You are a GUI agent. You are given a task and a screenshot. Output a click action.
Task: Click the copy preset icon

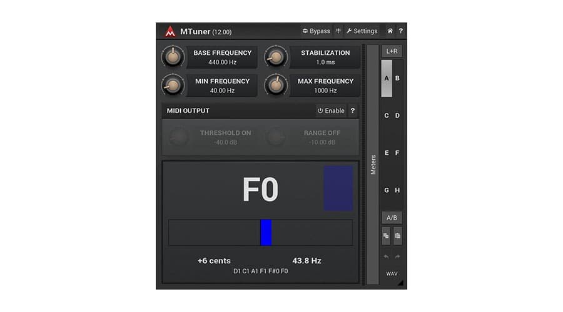[386, 236]
